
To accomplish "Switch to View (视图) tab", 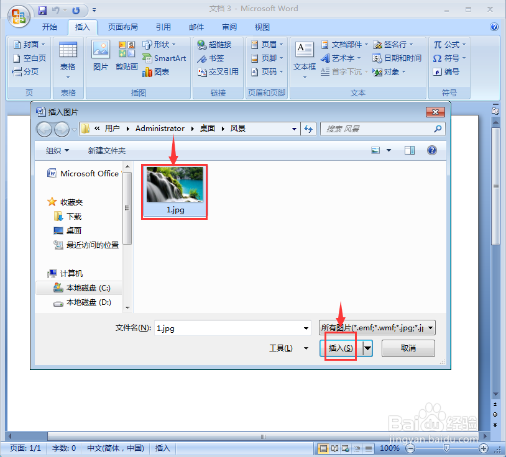I will [262, 27].
